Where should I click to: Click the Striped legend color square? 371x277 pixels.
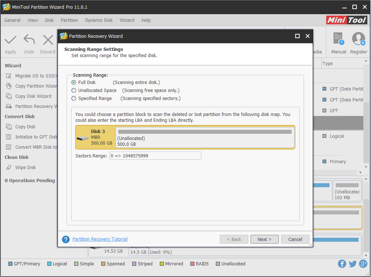pyautogui.click(x=134, y=264)
